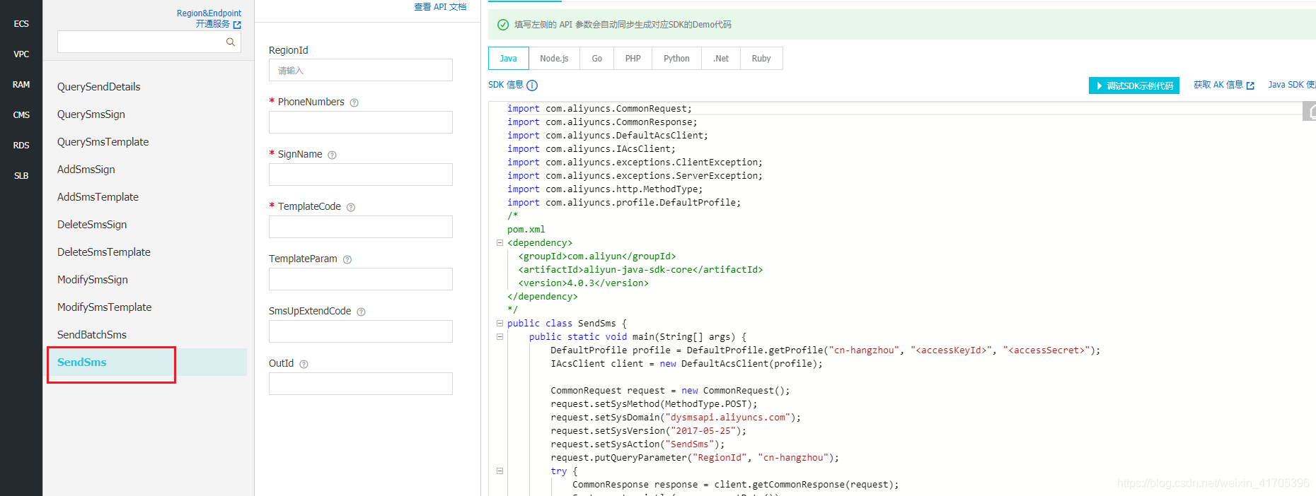
Task: Switch to the Python tab
Action: click(x=676, y=59)
